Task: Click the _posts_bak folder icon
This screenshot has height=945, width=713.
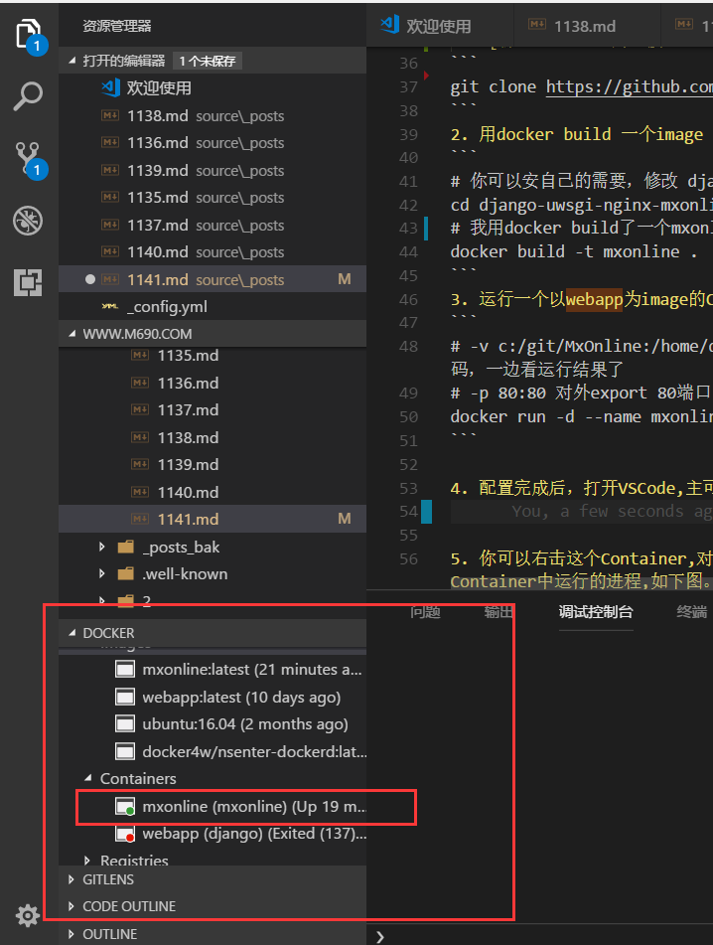Action: coord(126,547)
